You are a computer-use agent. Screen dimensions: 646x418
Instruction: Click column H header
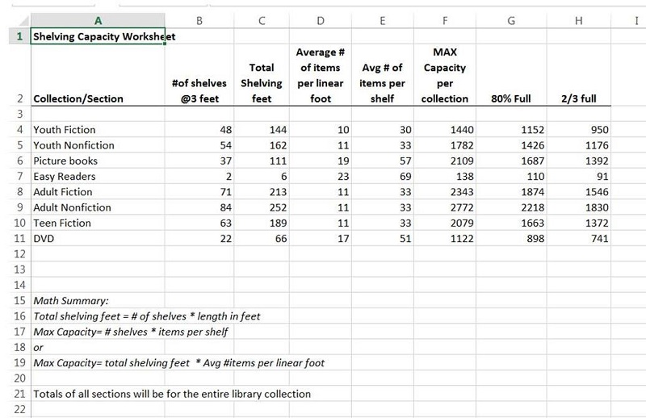578,21
